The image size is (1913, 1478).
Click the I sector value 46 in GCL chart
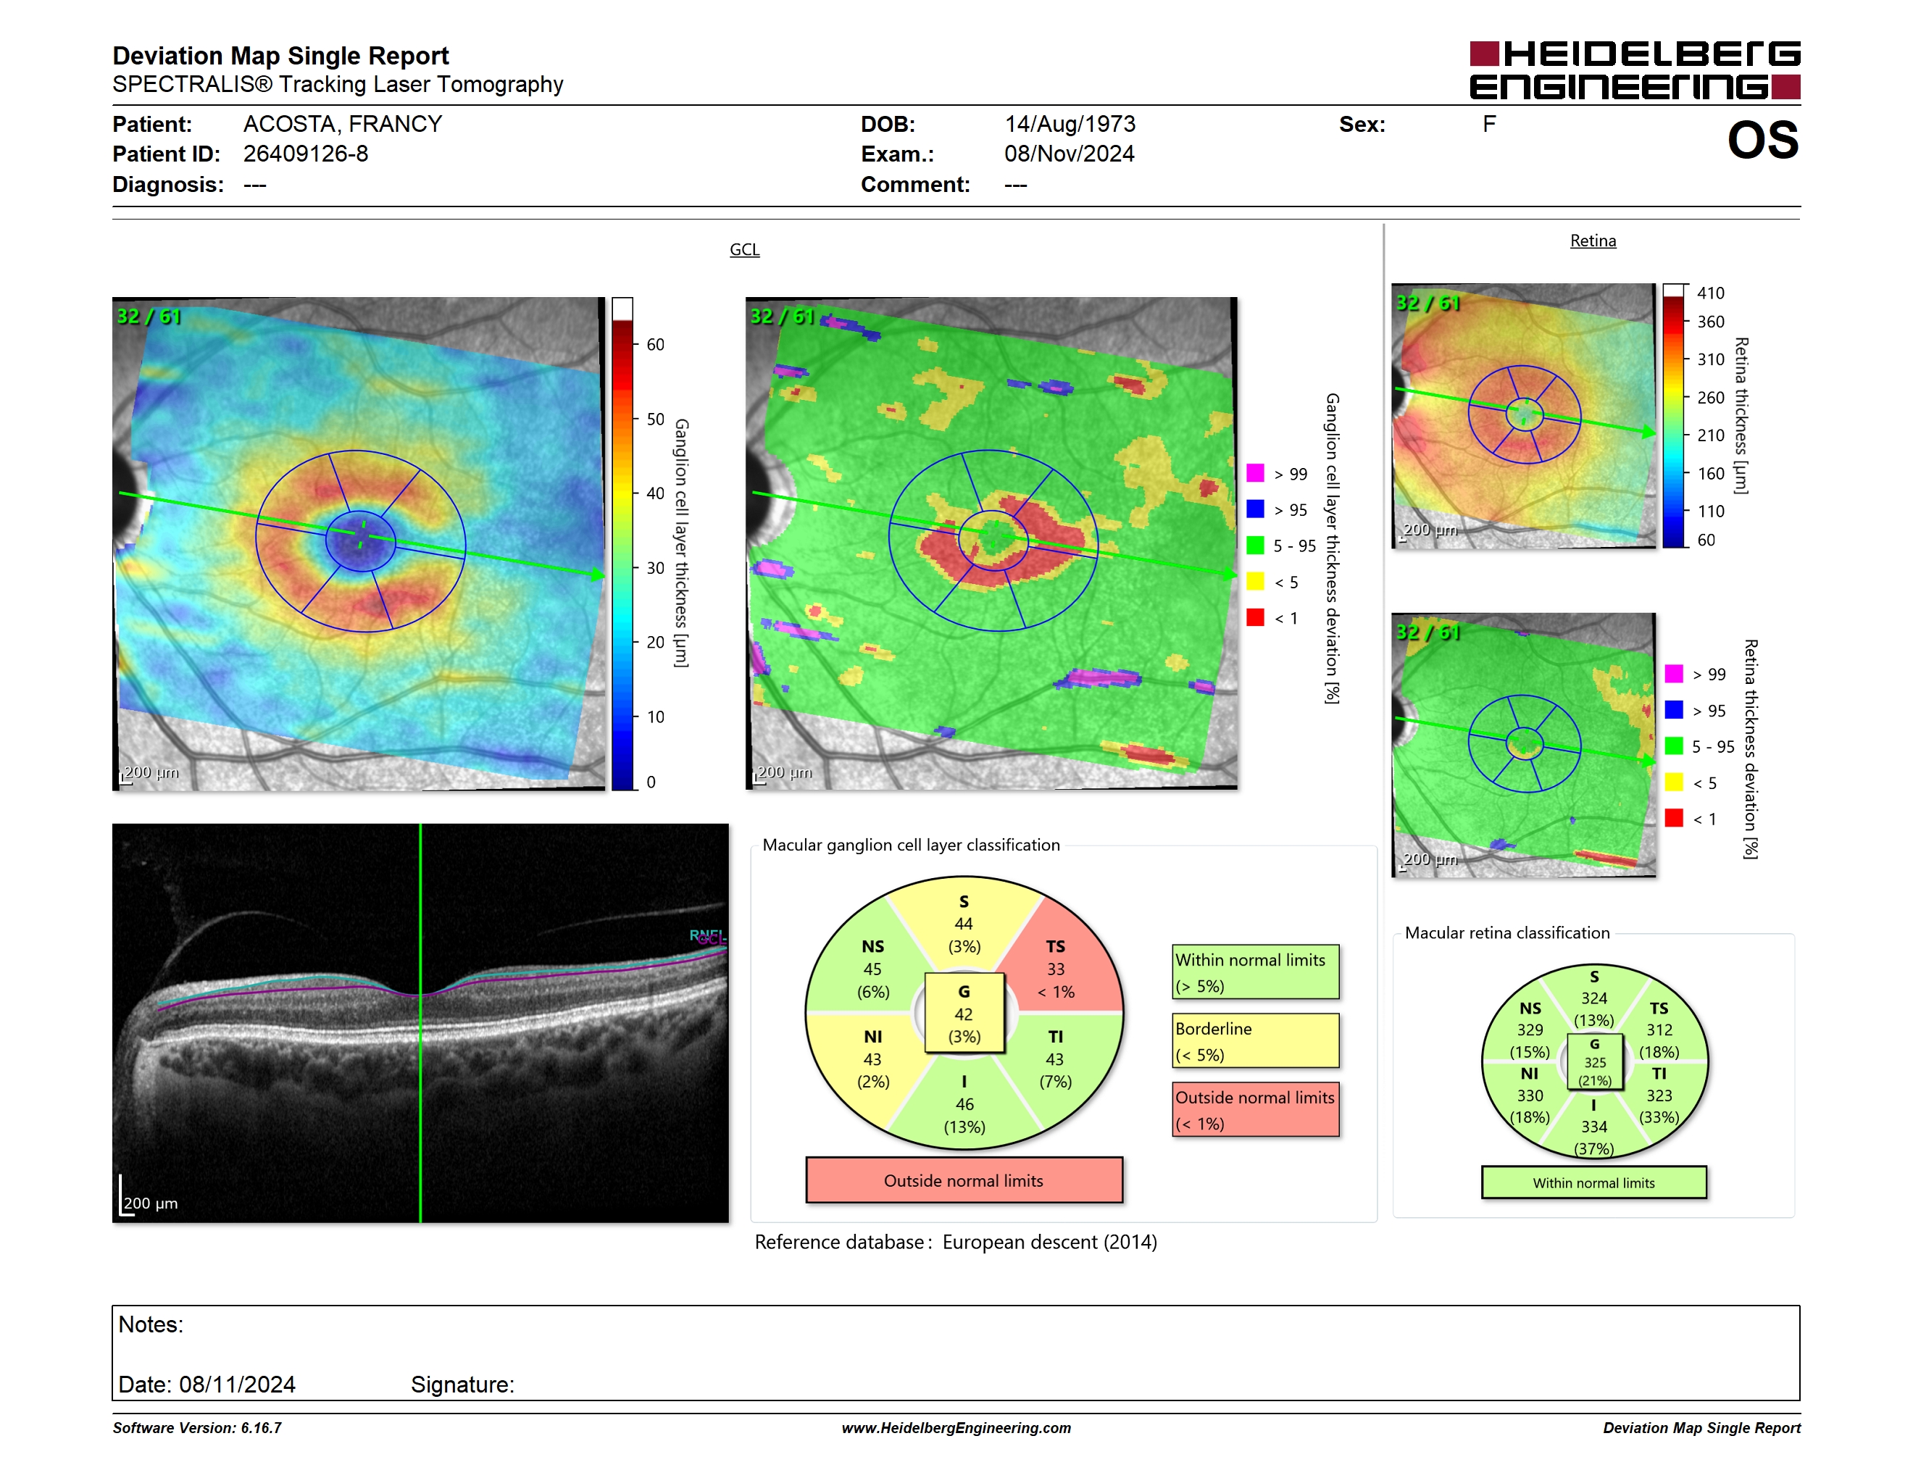964,1104
